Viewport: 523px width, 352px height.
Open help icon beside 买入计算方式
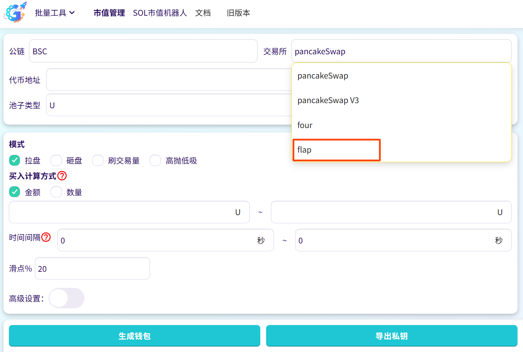(62, 176)
